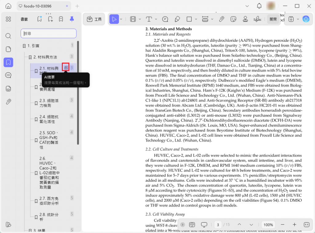
Task: Open the comments panel icon
Action: 8,75
